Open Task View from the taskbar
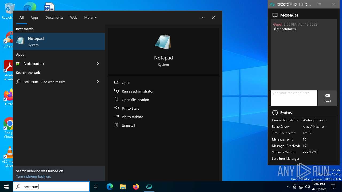Screen dimensions: 342x192 pos(96,187)
